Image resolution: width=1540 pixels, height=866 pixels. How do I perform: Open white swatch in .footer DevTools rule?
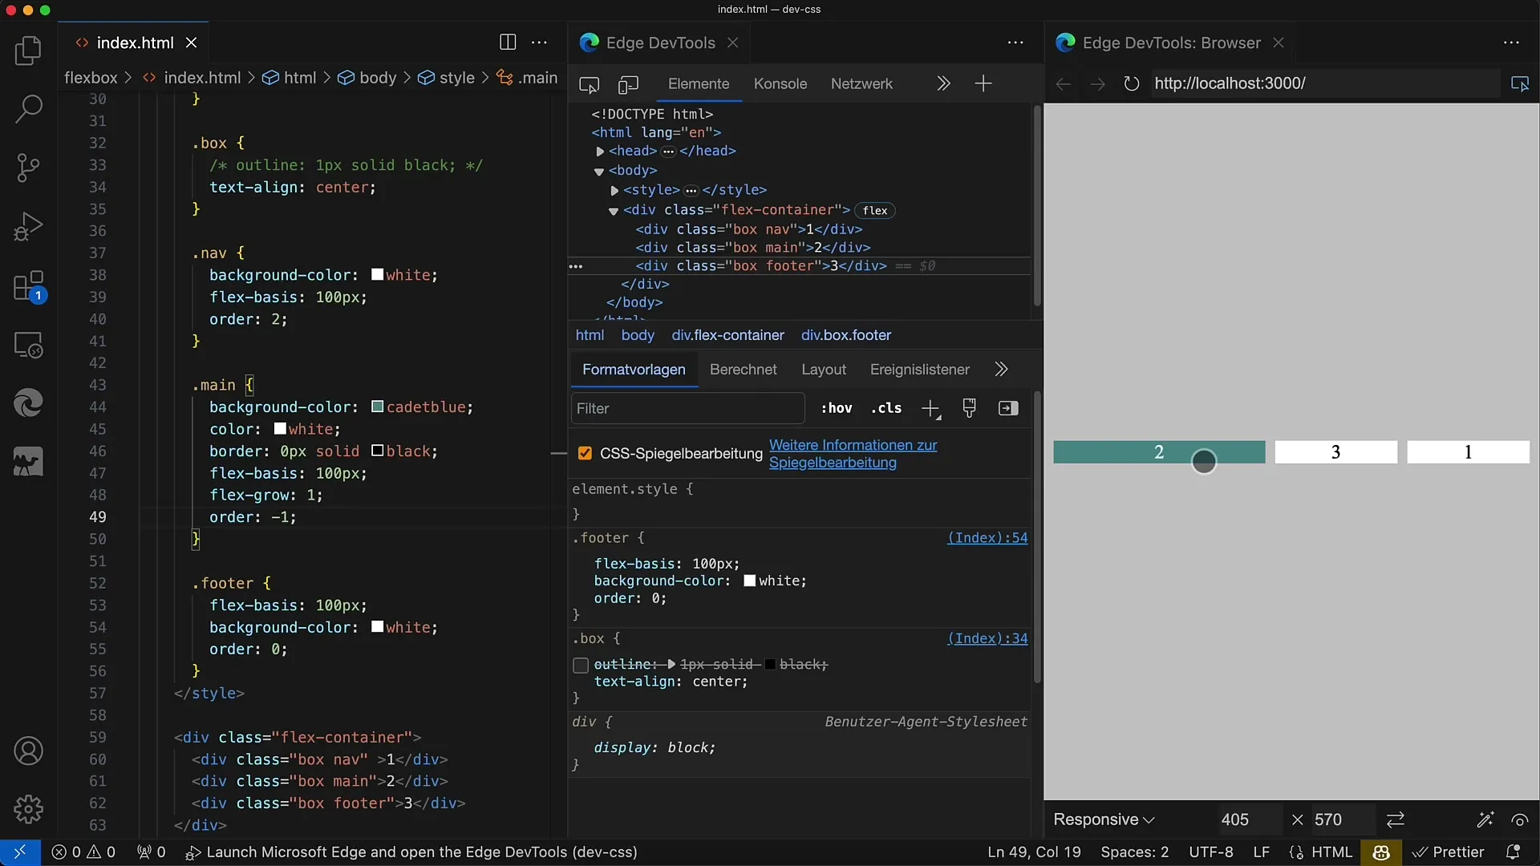click(x=750, y=581)
